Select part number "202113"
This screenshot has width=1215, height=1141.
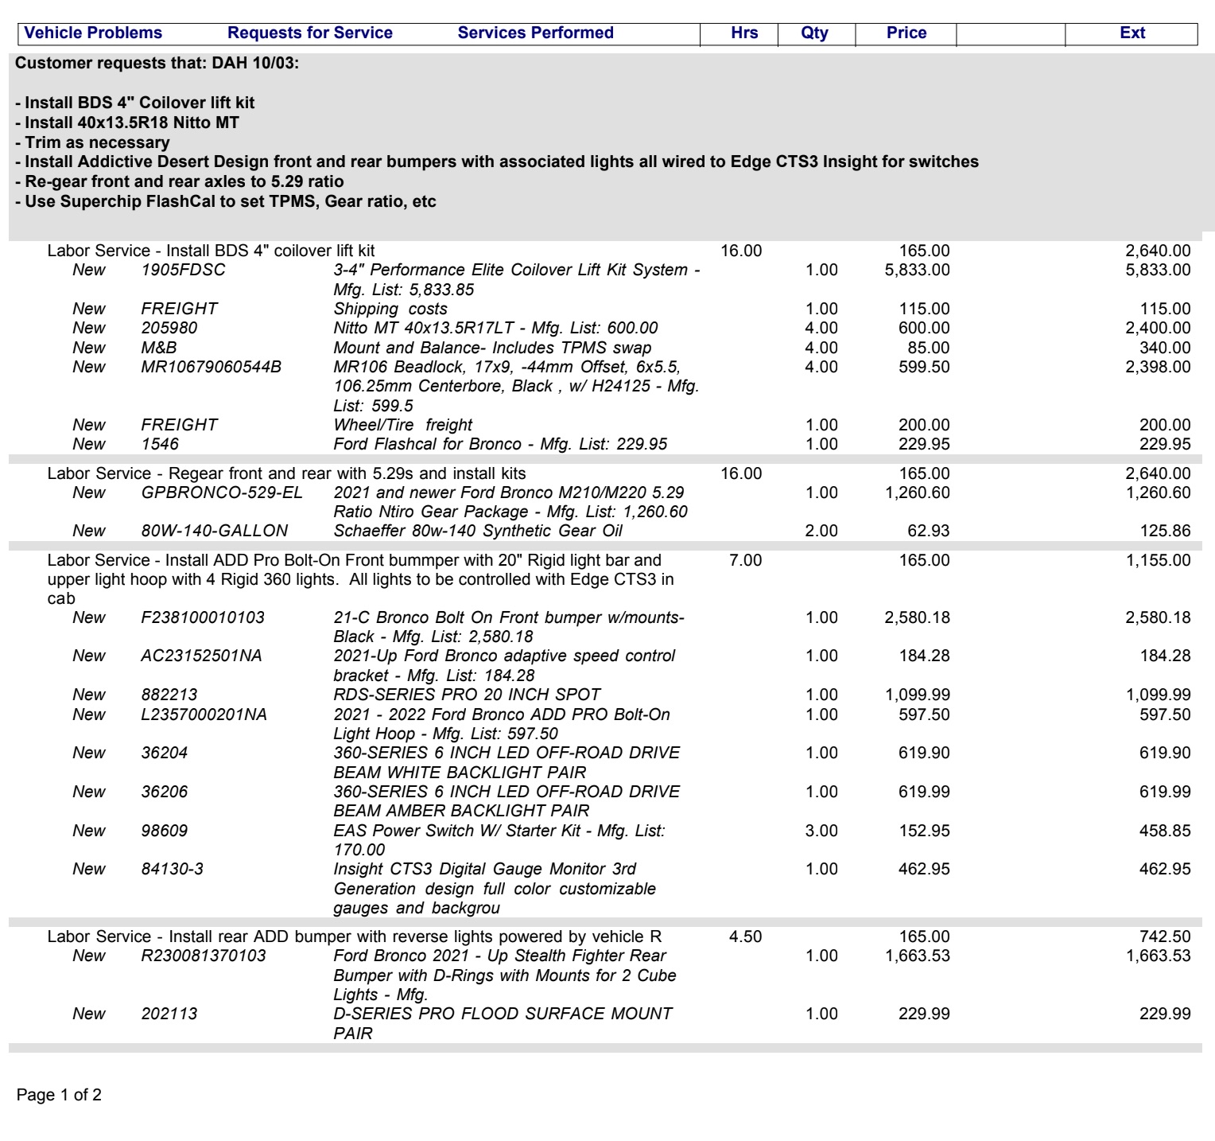coord(169,1014)
